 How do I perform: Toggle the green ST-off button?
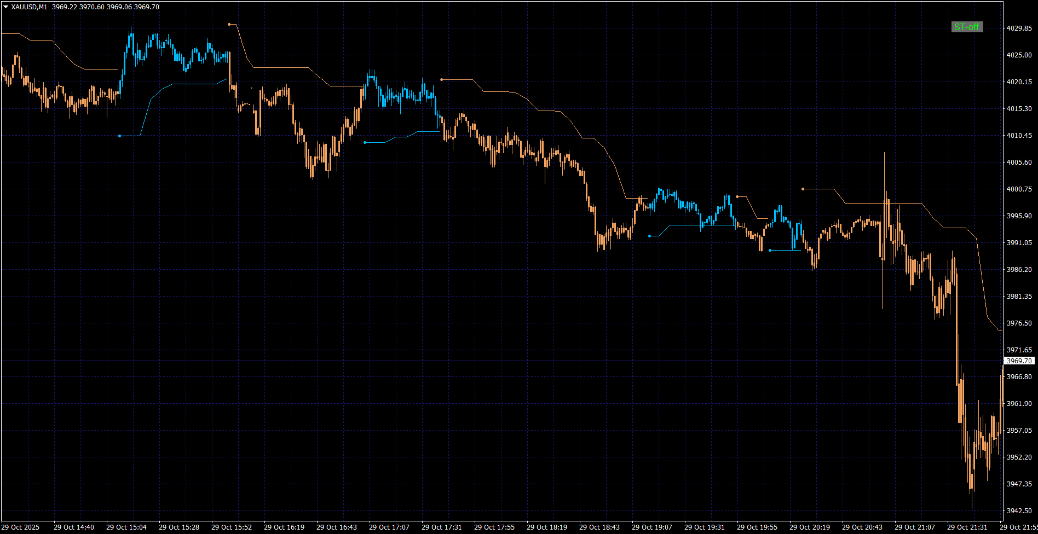(967, 27)
